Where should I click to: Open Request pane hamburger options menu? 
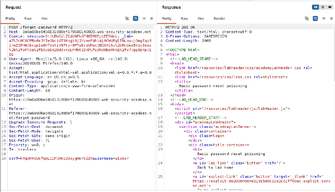tap(152, 18)
